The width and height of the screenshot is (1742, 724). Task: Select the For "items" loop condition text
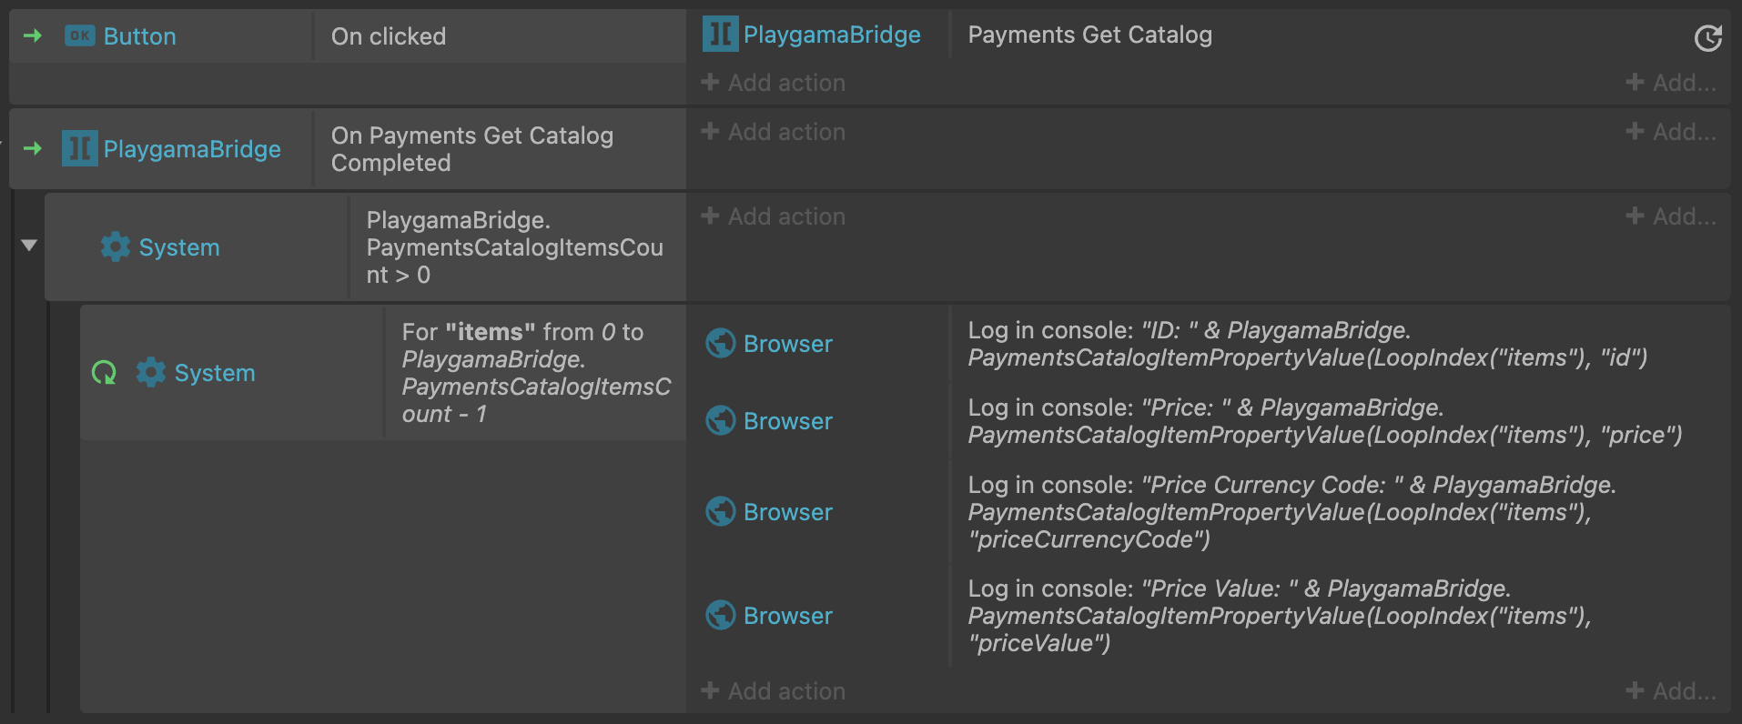(x=536, y=373)
